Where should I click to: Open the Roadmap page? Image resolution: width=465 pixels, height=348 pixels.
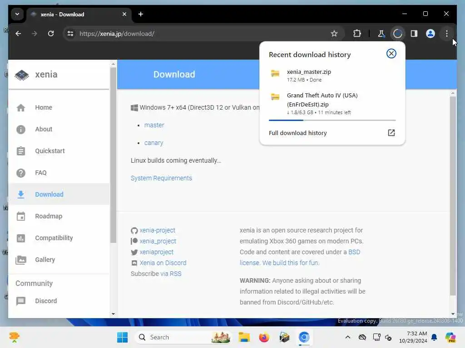click(x=59, y=216)
